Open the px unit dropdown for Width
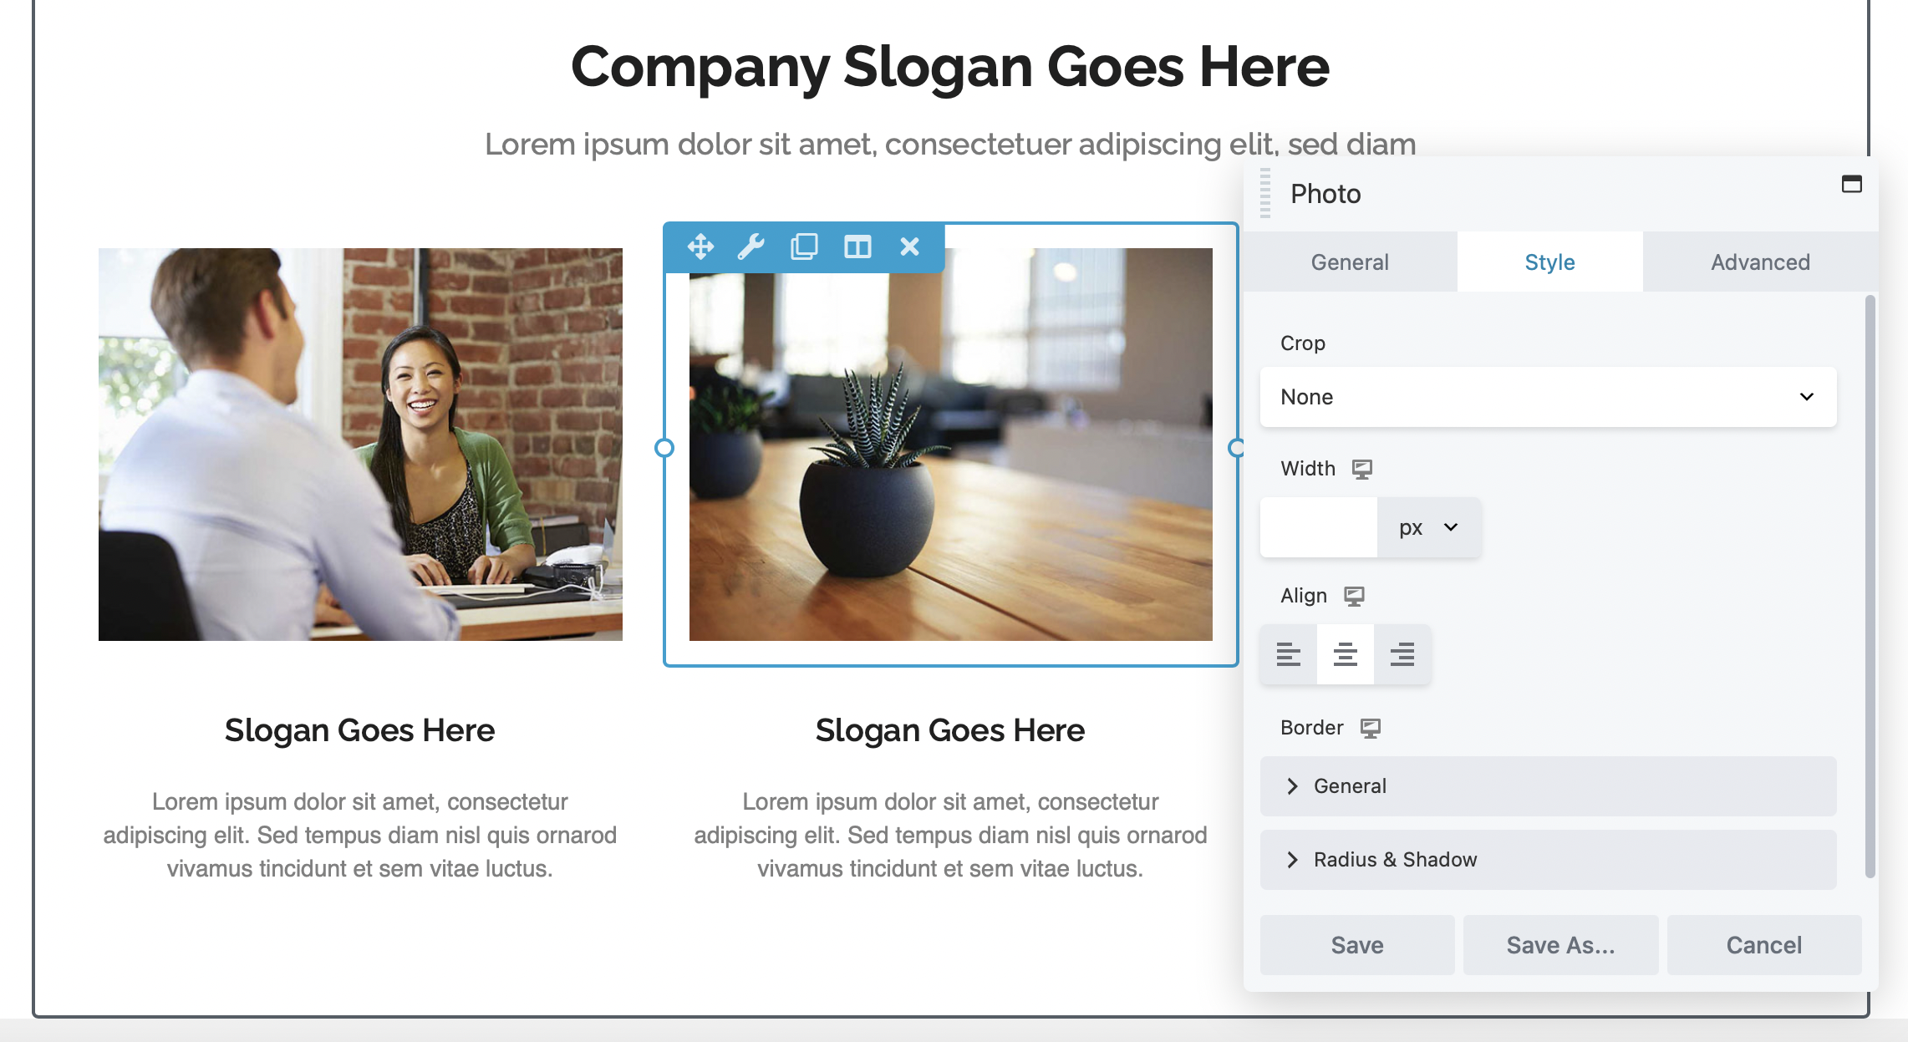The width and height of the screenshot is (1908, 1042). pos(1429,527)
